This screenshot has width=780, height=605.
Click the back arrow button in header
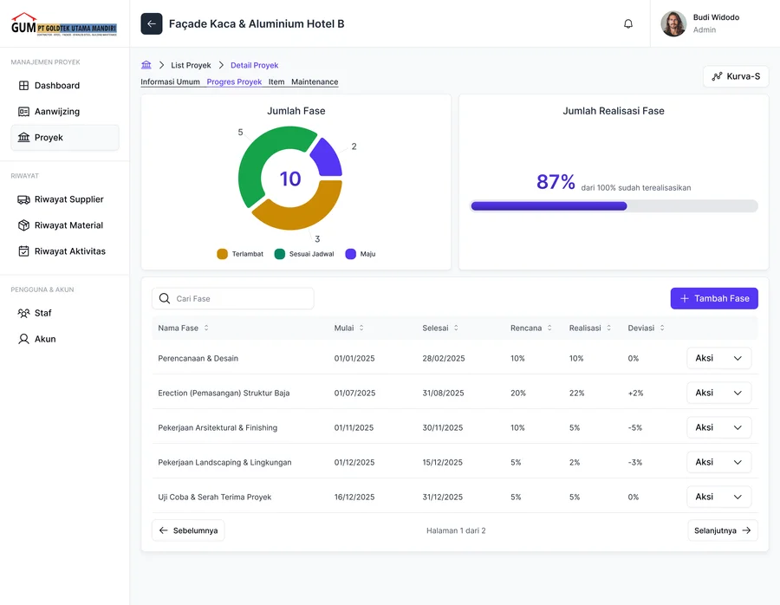pos(151,24)
